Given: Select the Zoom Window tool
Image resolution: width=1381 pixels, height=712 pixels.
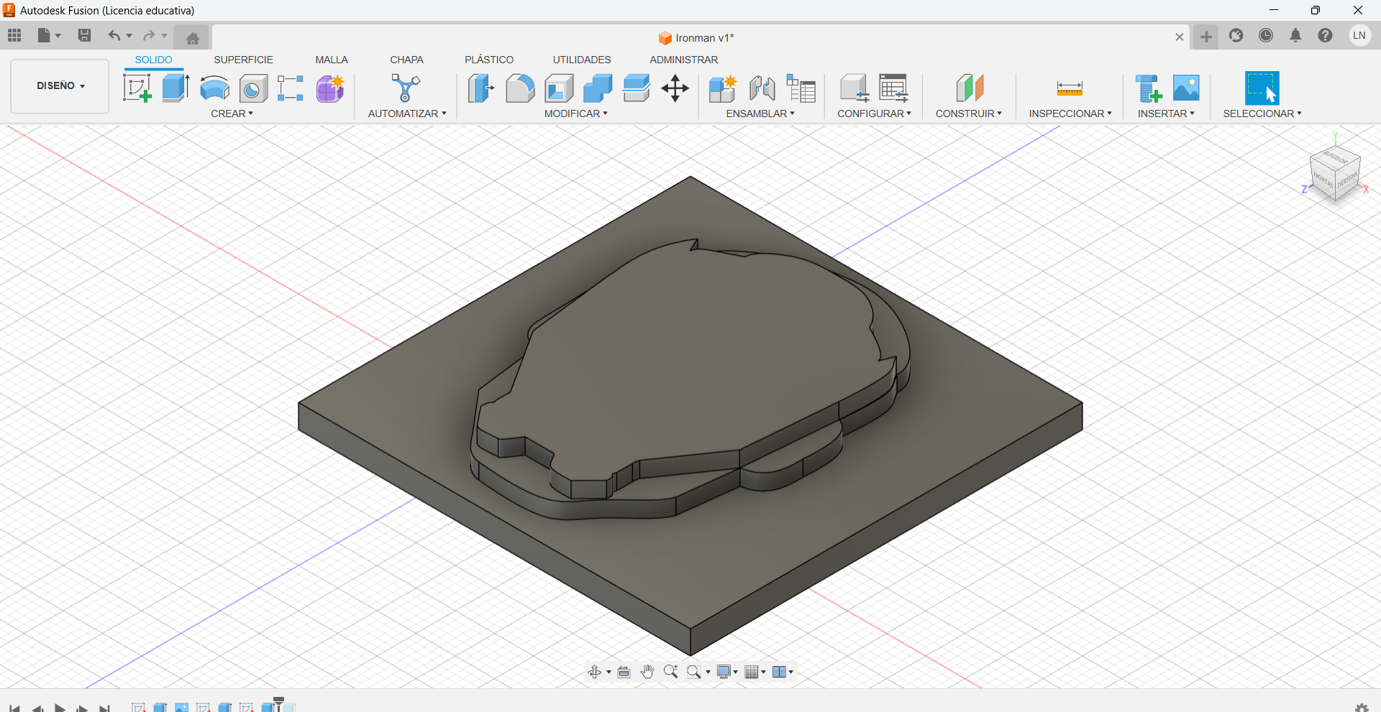Looking at the screenshot, I should [x=694, y=672].
